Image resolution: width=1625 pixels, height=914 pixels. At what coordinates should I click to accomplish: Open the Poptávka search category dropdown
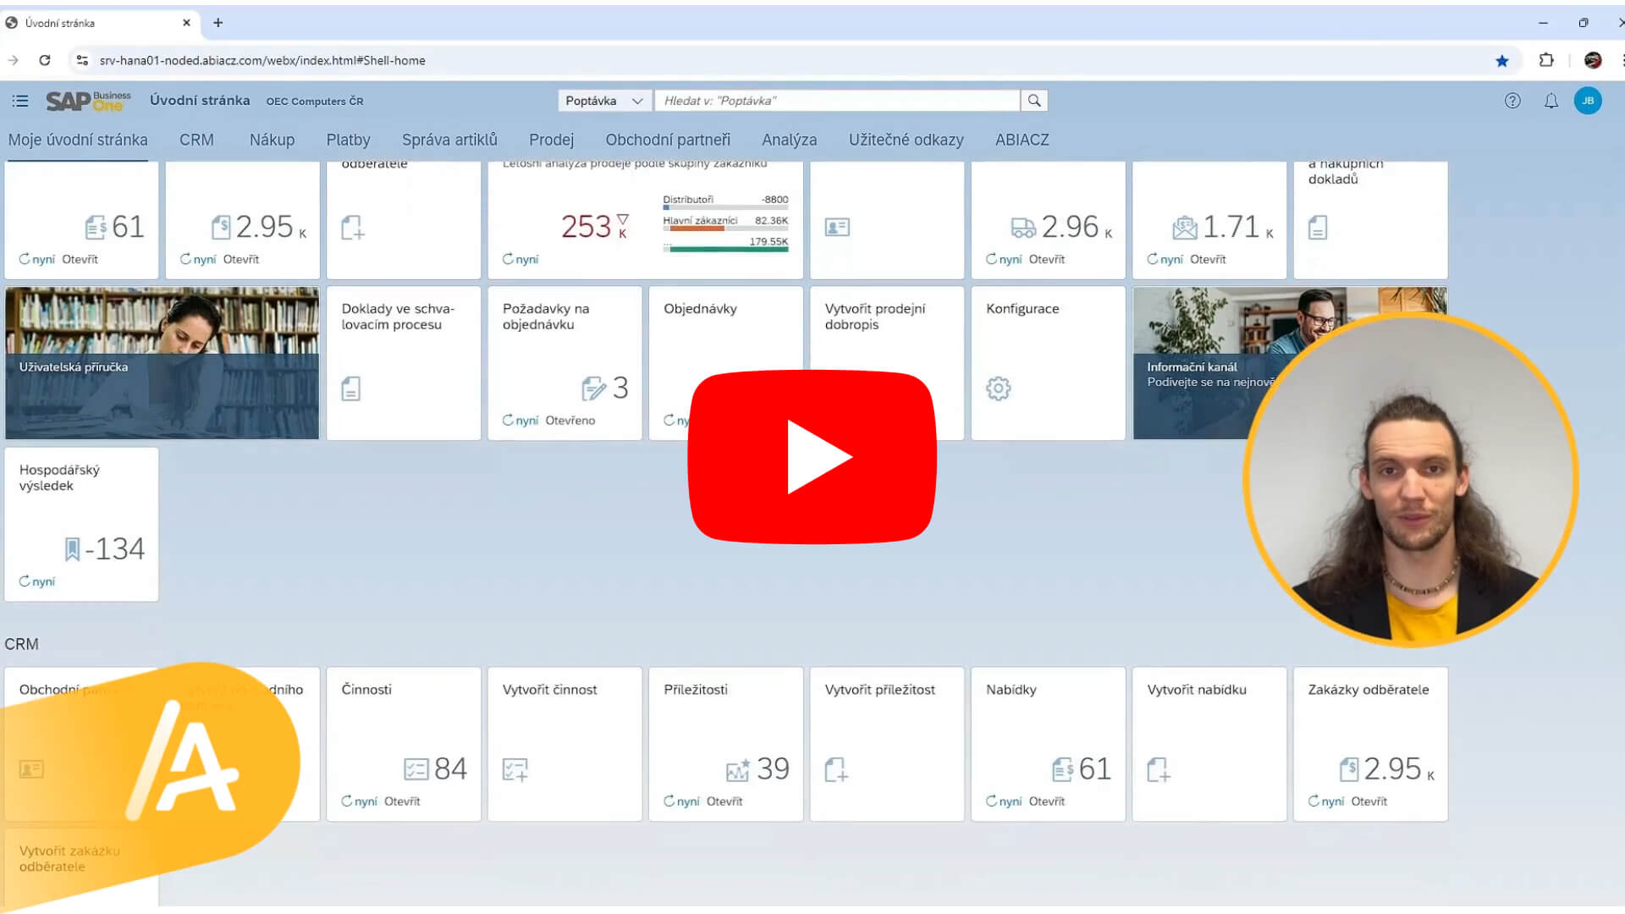(604, 101)
